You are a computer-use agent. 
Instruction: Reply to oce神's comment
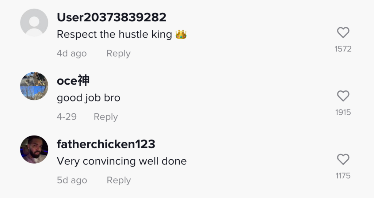(x=106, y=117)
